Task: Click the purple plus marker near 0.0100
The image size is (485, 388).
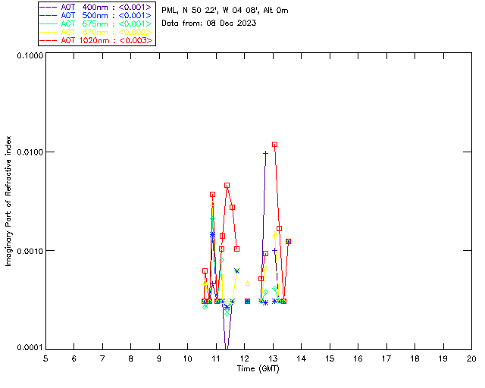Action: click(x=265, y=153)
